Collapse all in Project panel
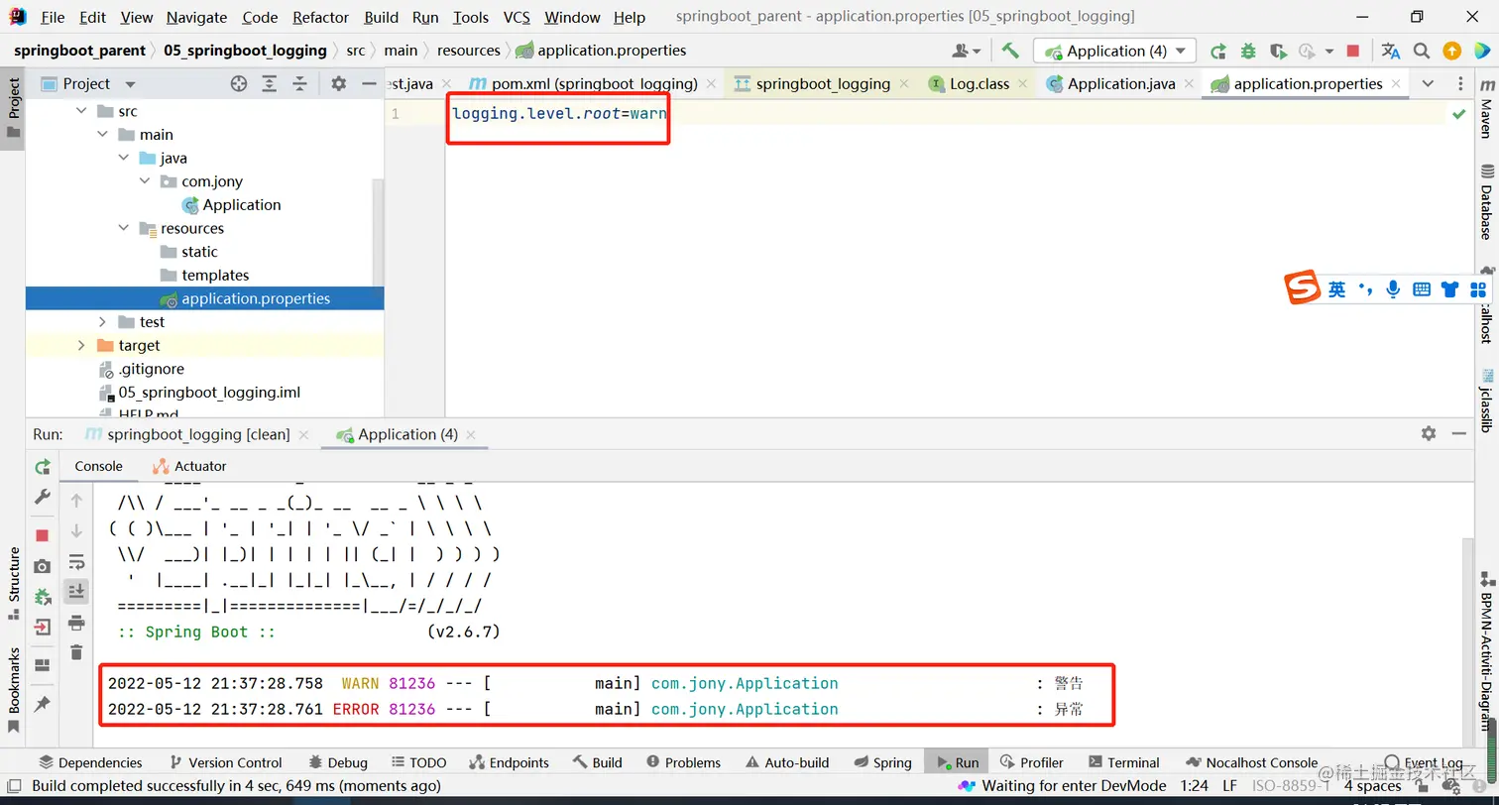Screen dimensions: 1499x805 point(299,84)
